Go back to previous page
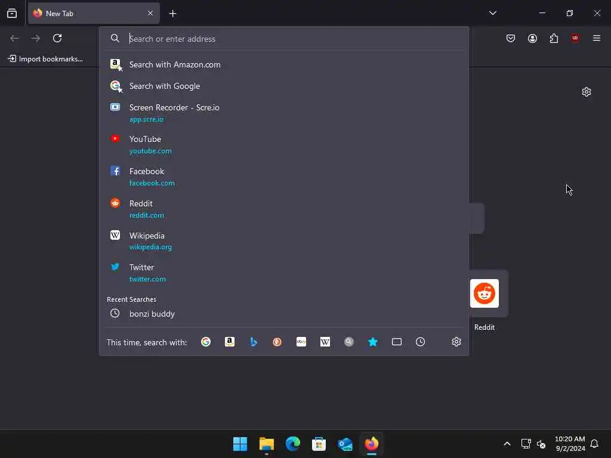Viewport: 611px width, 458px height. coord(14,38)
